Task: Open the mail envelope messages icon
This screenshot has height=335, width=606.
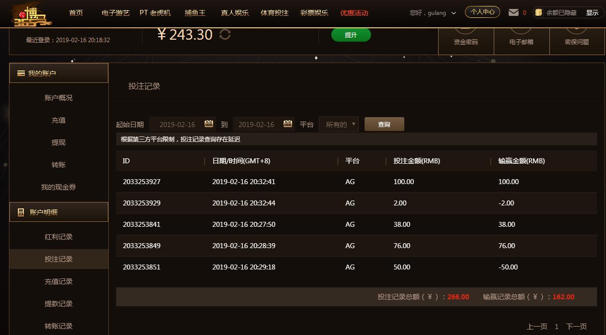Action: pos(514,12)
